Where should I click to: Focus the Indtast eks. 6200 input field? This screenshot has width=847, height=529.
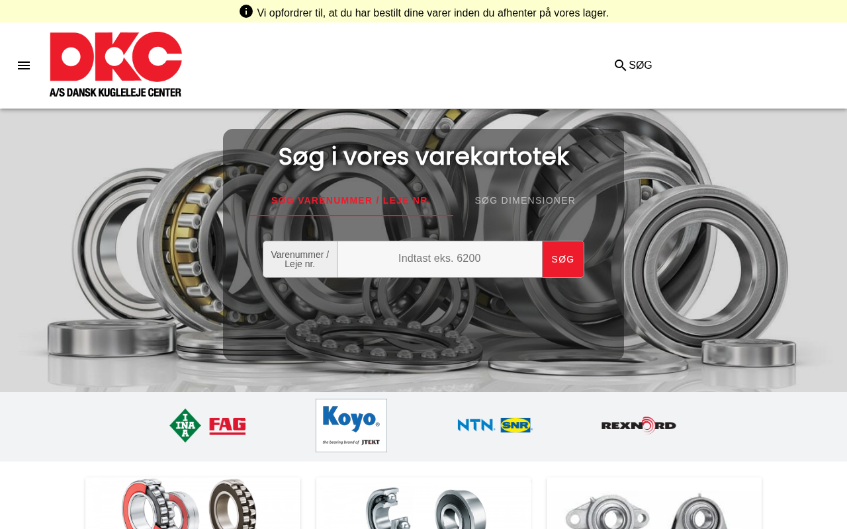[439, 259]
